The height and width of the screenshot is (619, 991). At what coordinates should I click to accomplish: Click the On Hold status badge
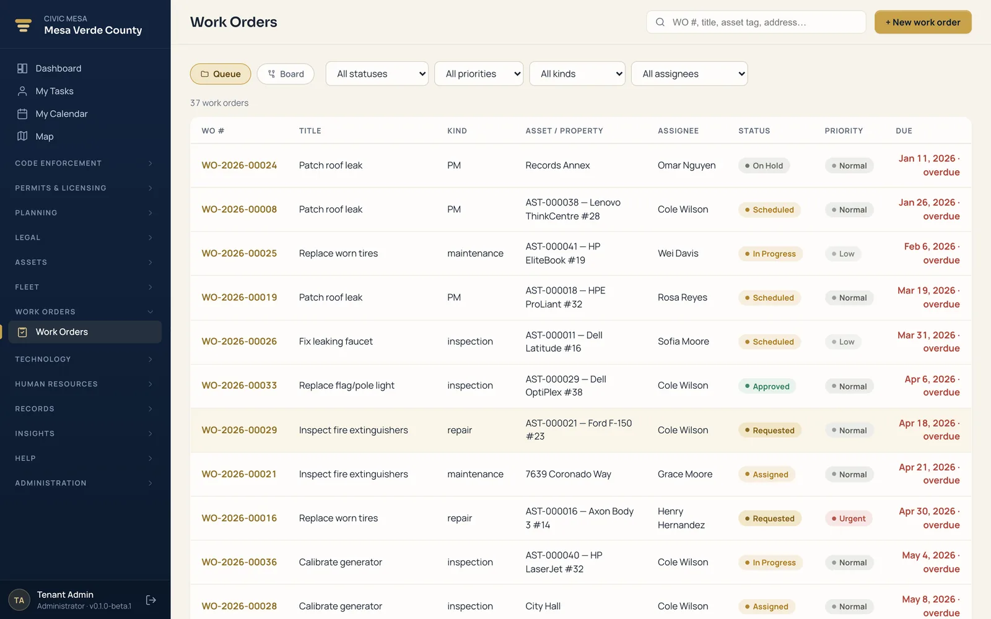(764, 165)
